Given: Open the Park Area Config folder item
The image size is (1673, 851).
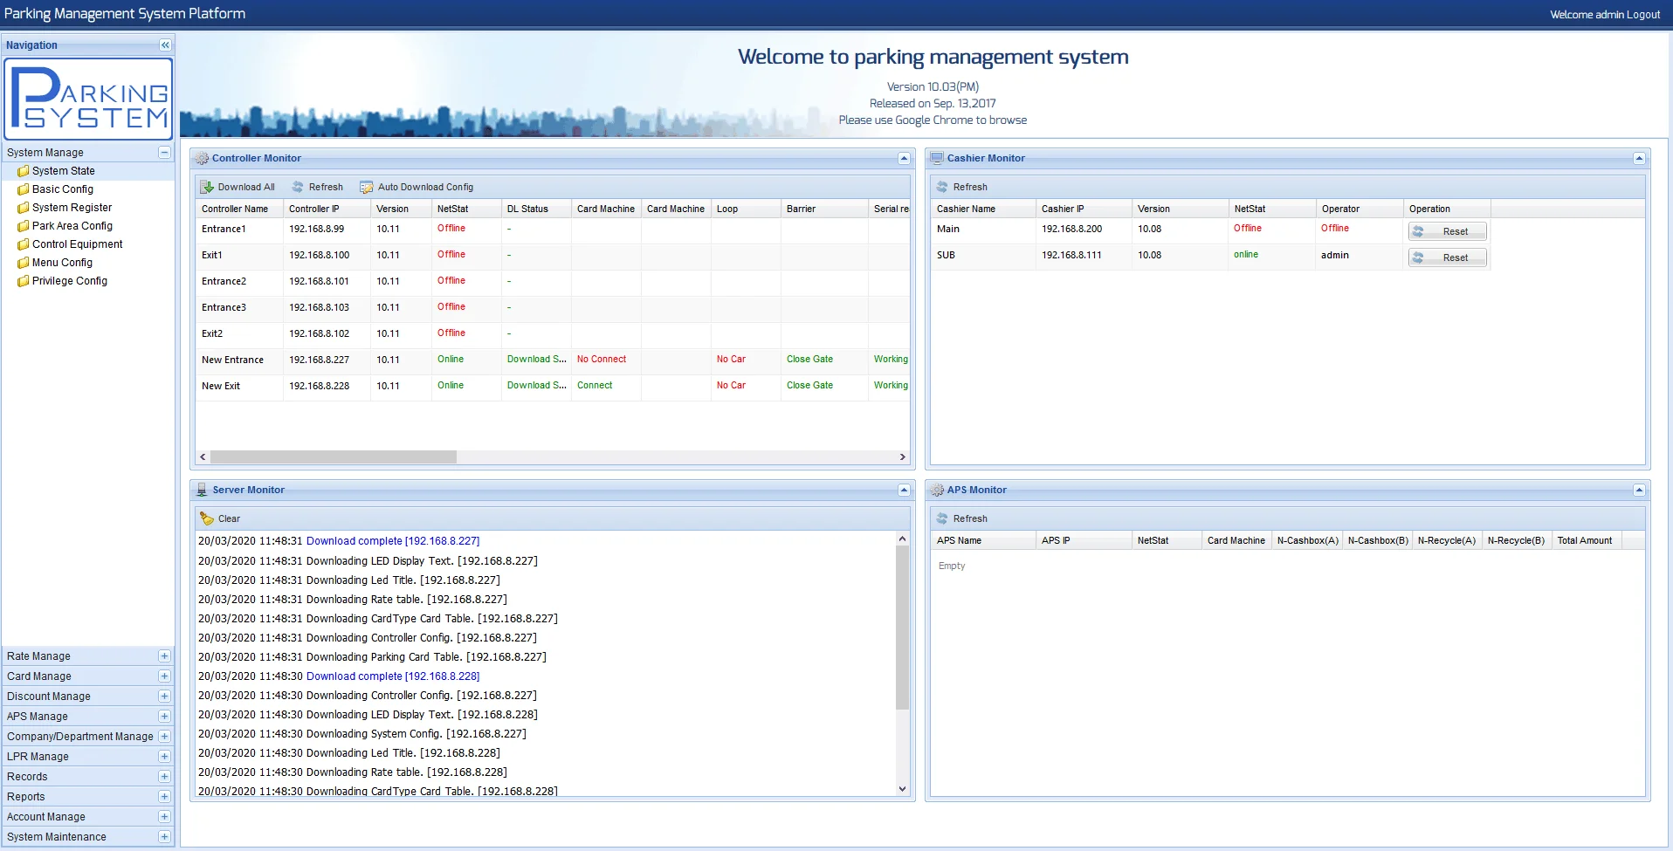Looking at the screenshot, I should pos(72,226).
